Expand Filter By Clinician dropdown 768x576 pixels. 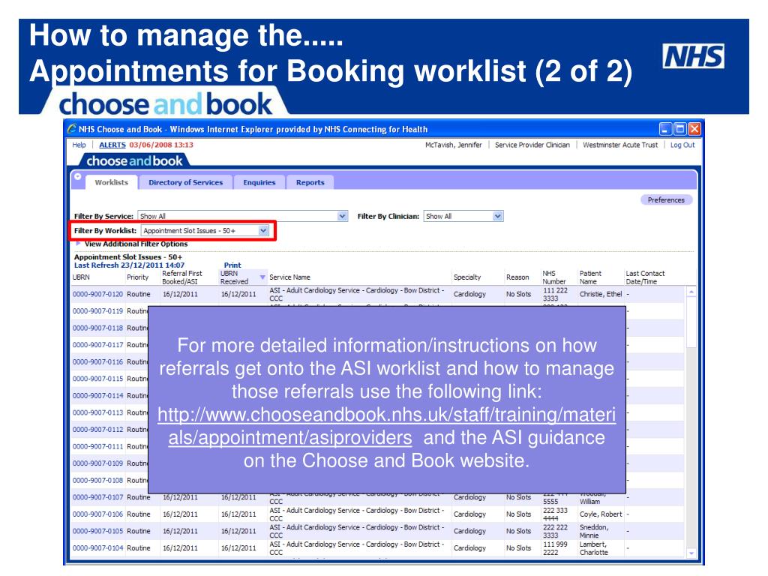(x=498, y=216)
